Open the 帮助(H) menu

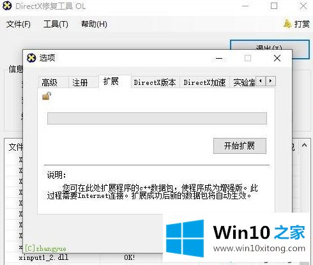pos(94,24)
